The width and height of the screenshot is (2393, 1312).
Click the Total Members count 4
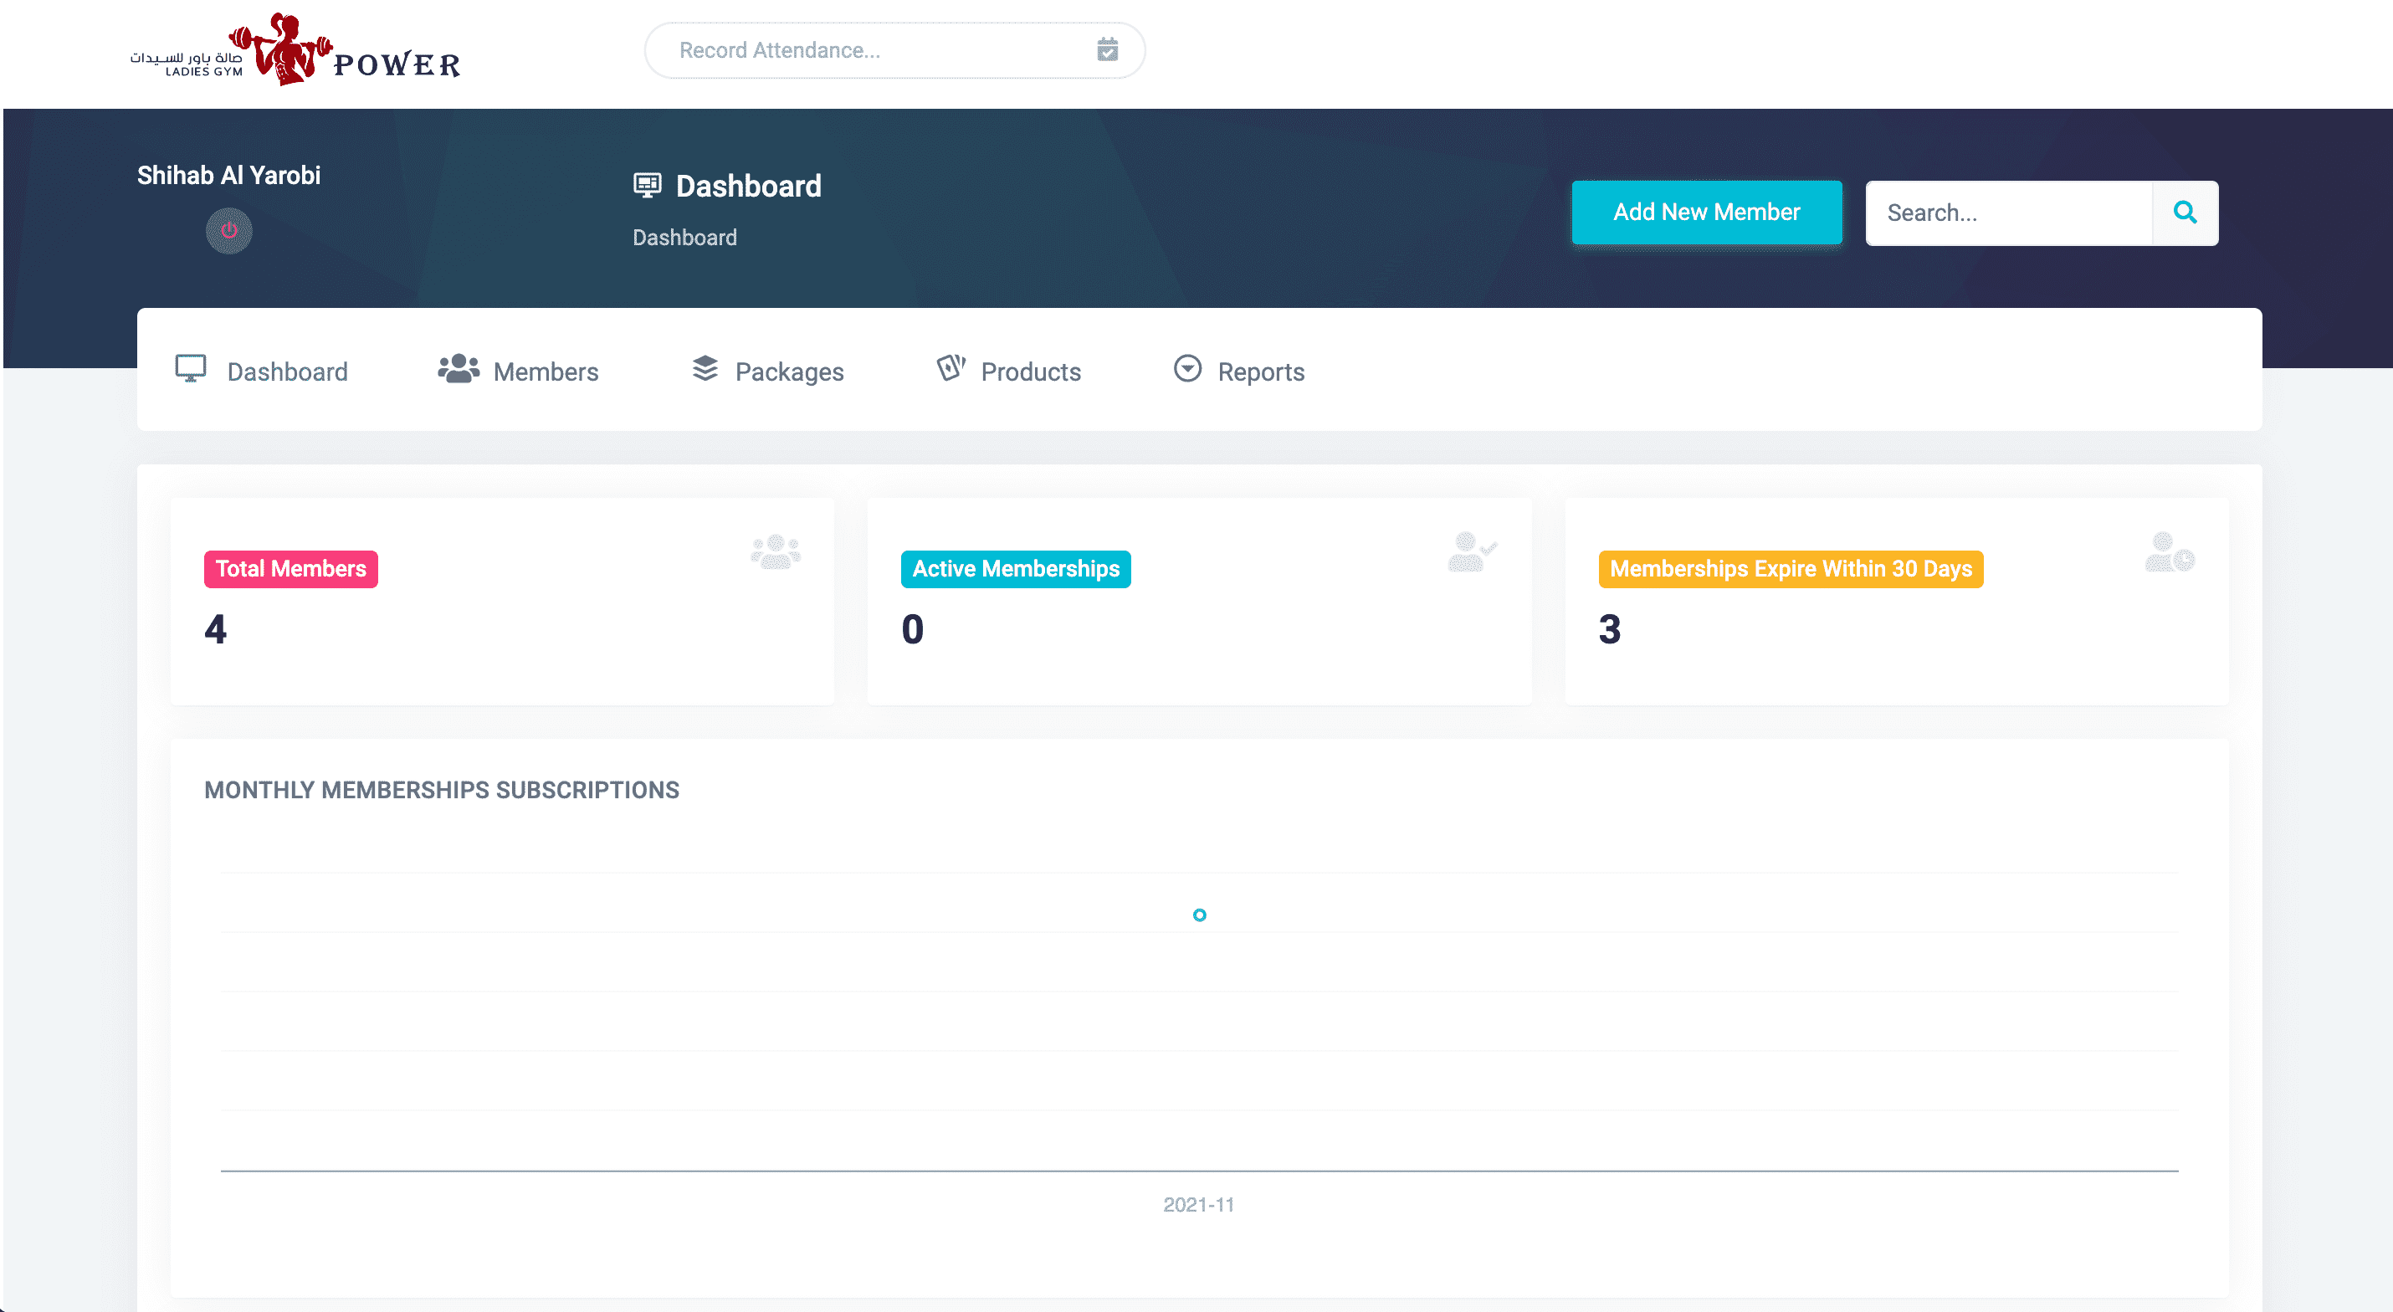point(216,629)
